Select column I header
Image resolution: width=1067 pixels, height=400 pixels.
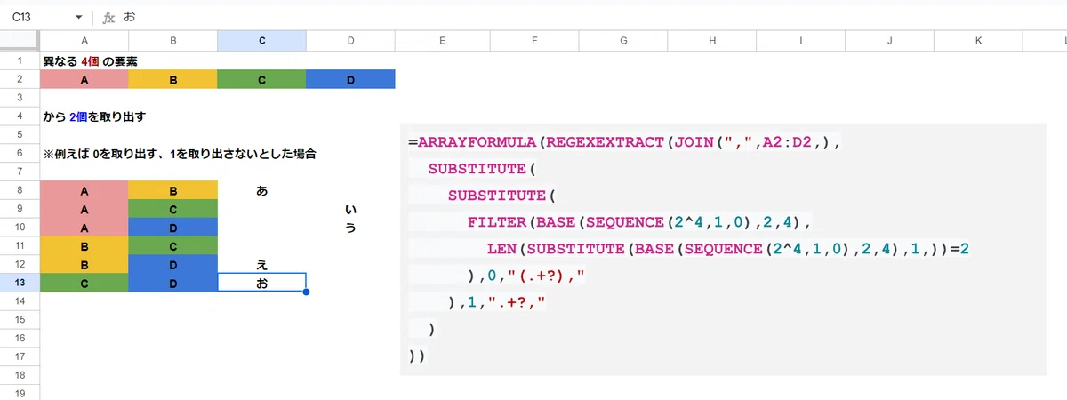click(x=800, y=42)
